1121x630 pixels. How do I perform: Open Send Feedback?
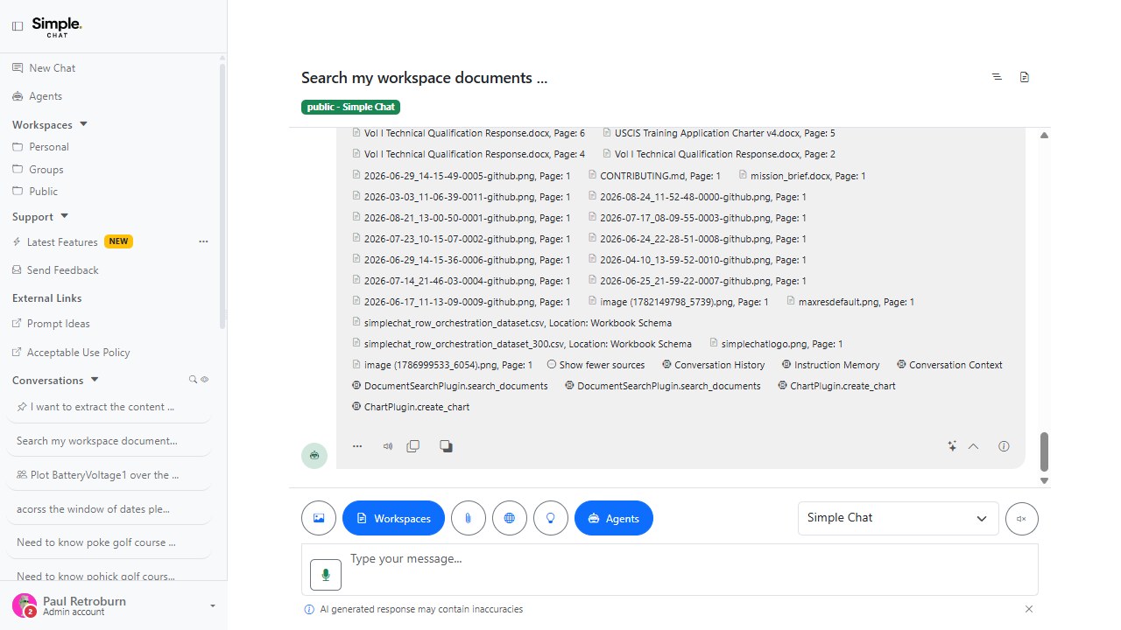click(55, 270)
